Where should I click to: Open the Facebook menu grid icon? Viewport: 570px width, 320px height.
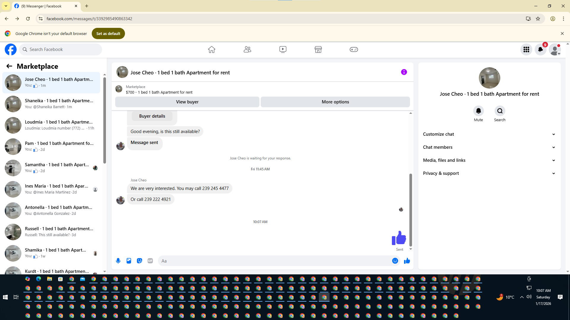(526, 49)
